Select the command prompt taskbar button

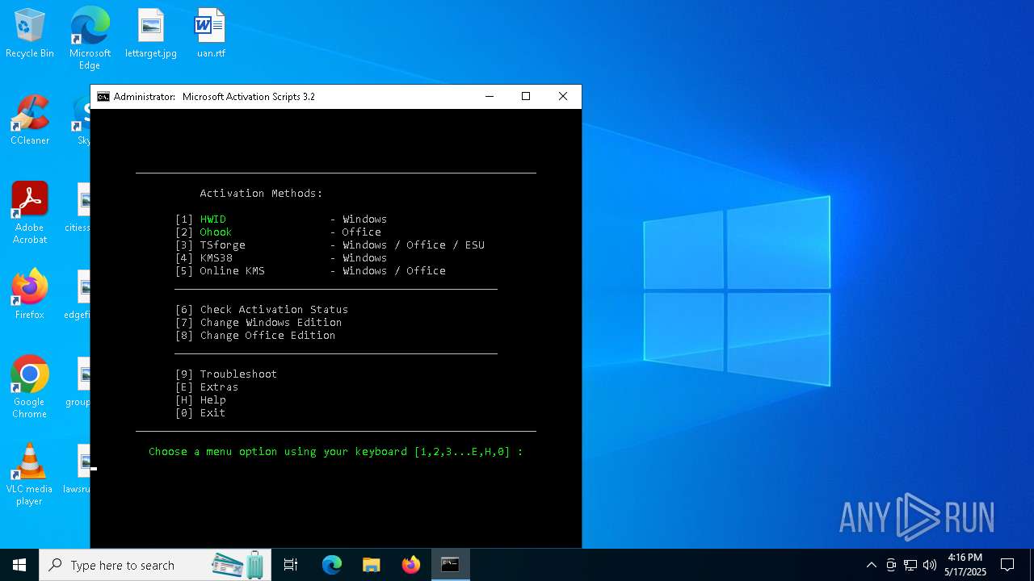451,565
